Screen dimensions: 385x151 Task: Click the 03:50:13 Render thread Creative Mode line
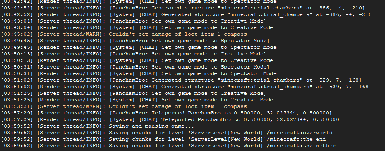137,60
